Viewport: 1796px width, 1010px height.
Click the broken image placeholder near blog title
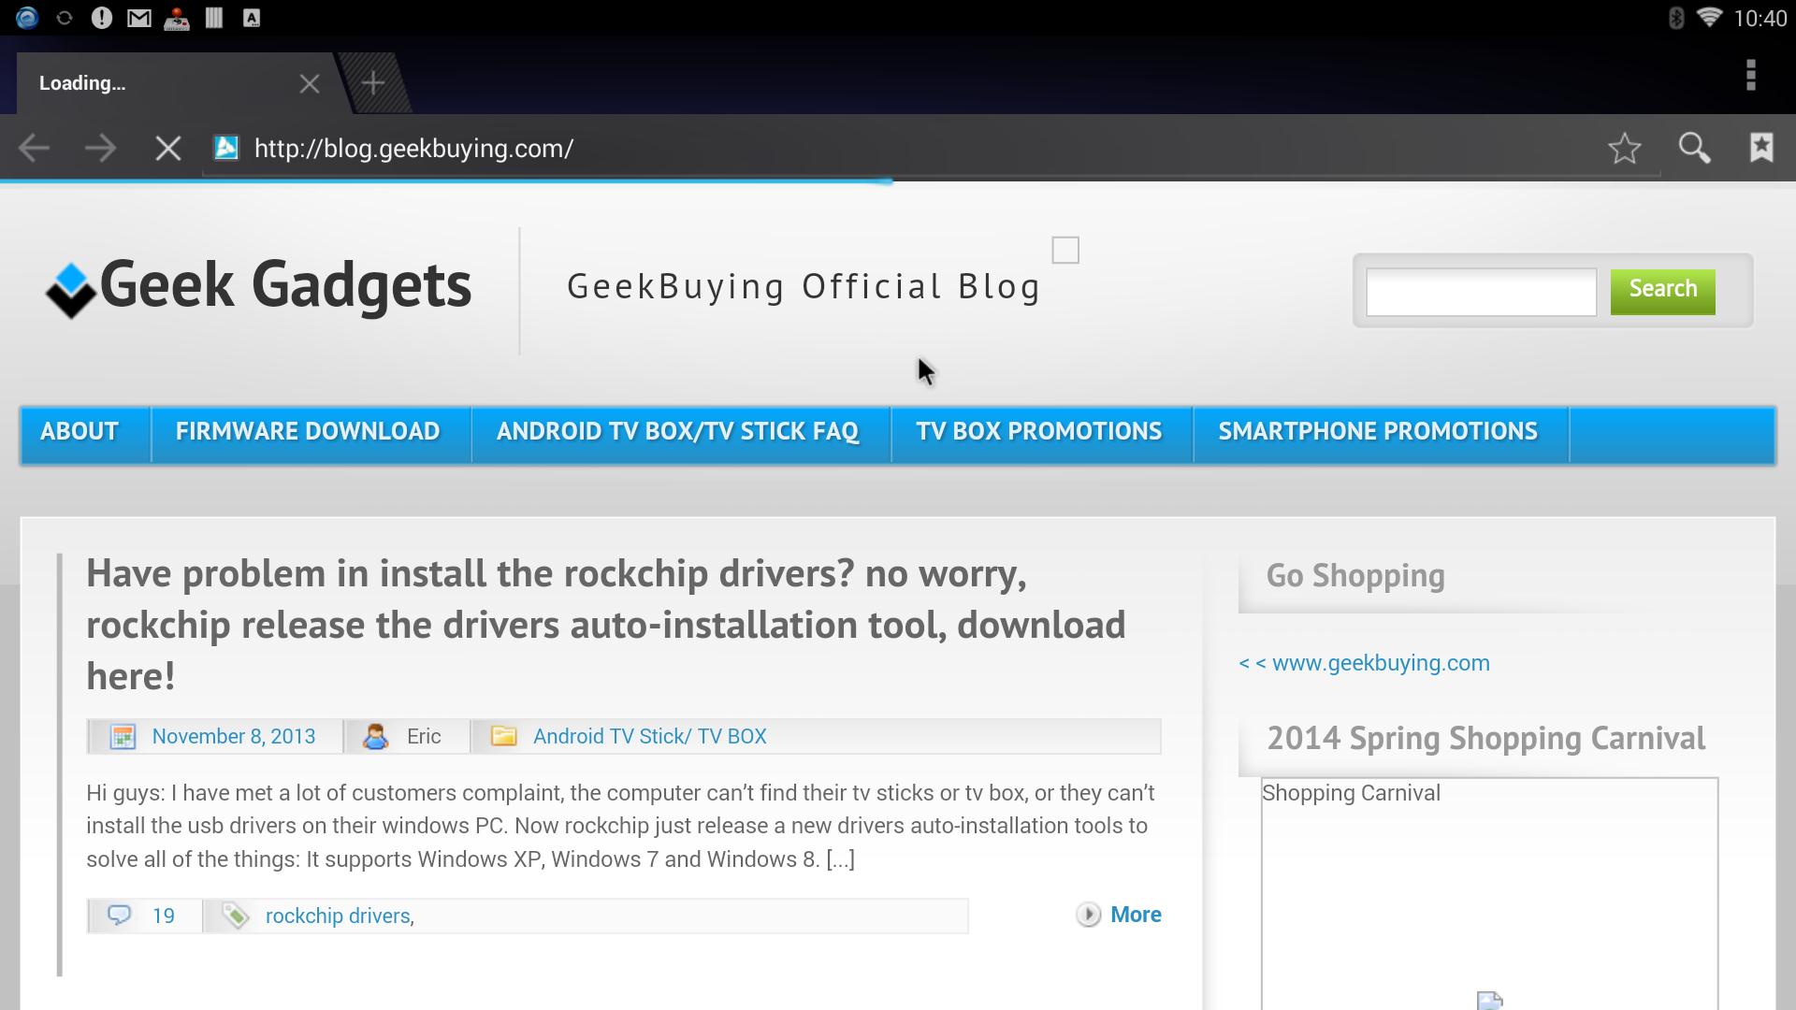[1065, 250]
